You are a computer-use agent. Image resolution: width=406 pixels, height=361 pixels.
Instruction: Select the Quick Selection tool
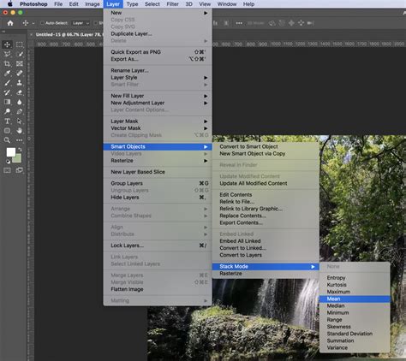point(20,54)
